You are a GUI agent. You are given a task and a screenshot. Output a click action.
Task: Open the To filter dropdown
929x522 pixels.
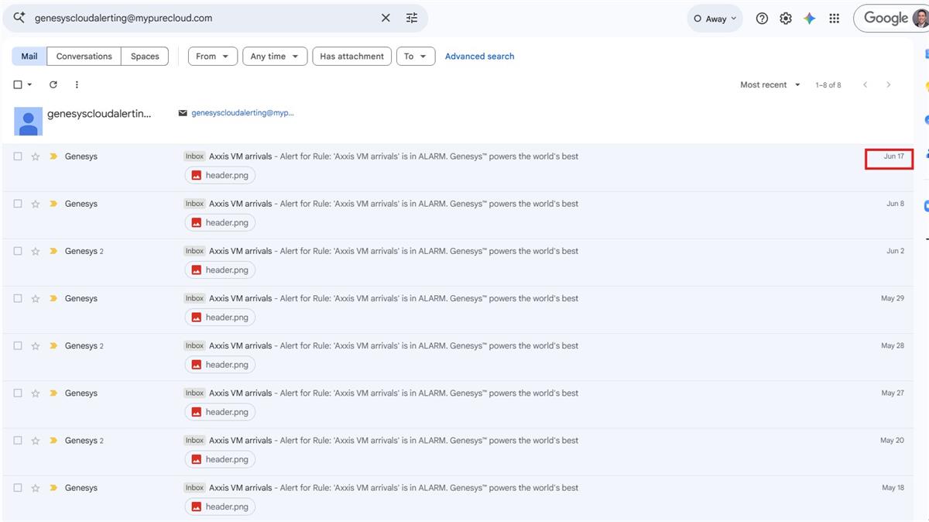416,57
